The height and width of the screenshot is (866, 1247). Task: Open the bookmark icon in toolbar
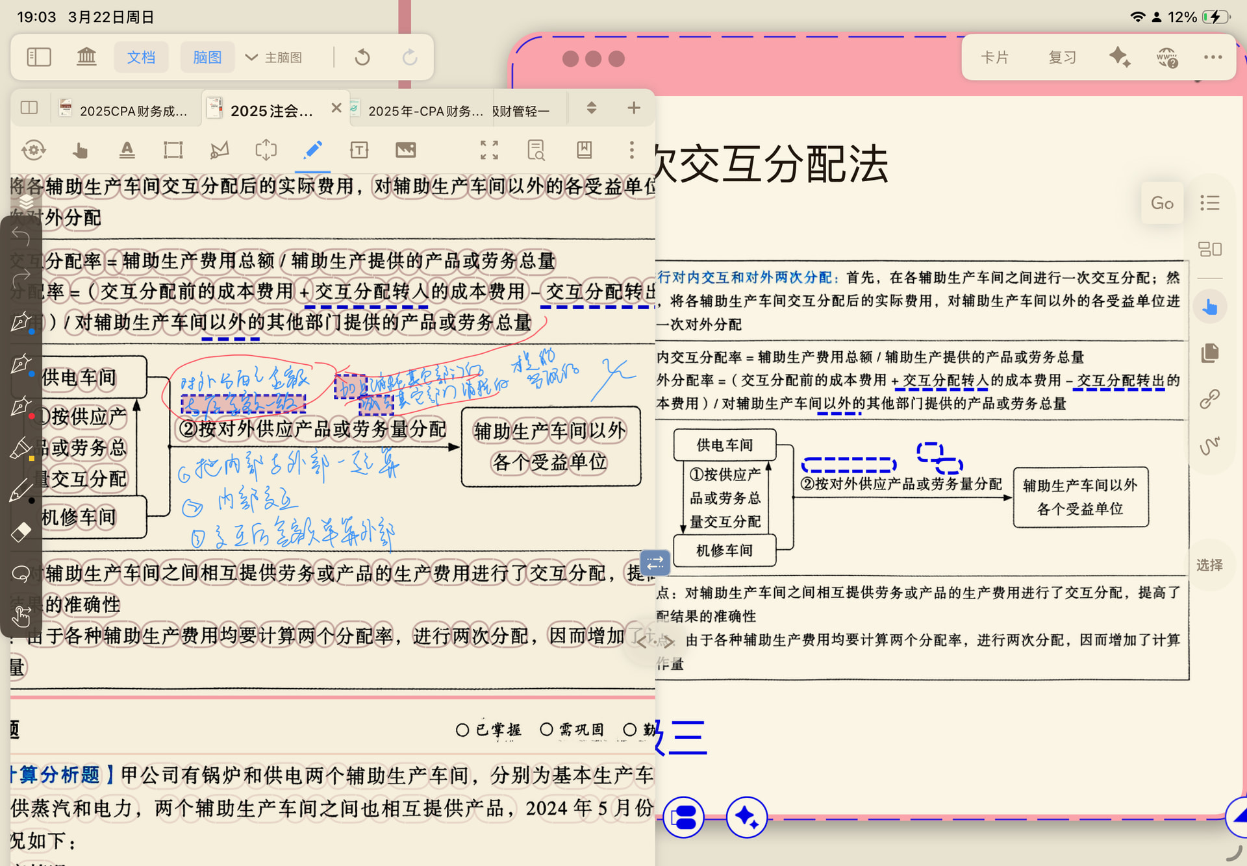click(584, 151)
